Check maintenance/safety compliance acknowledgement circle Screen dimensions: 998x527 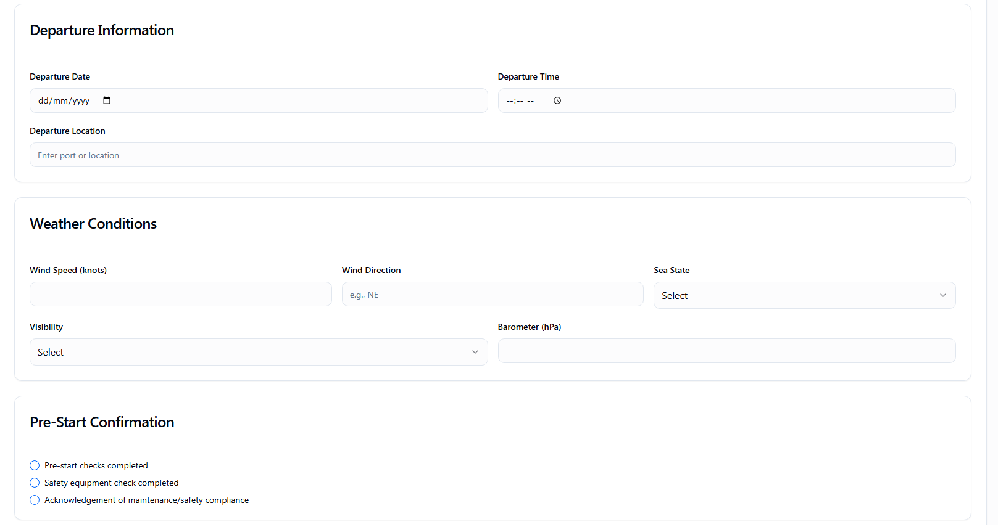(x=35, y=500)
